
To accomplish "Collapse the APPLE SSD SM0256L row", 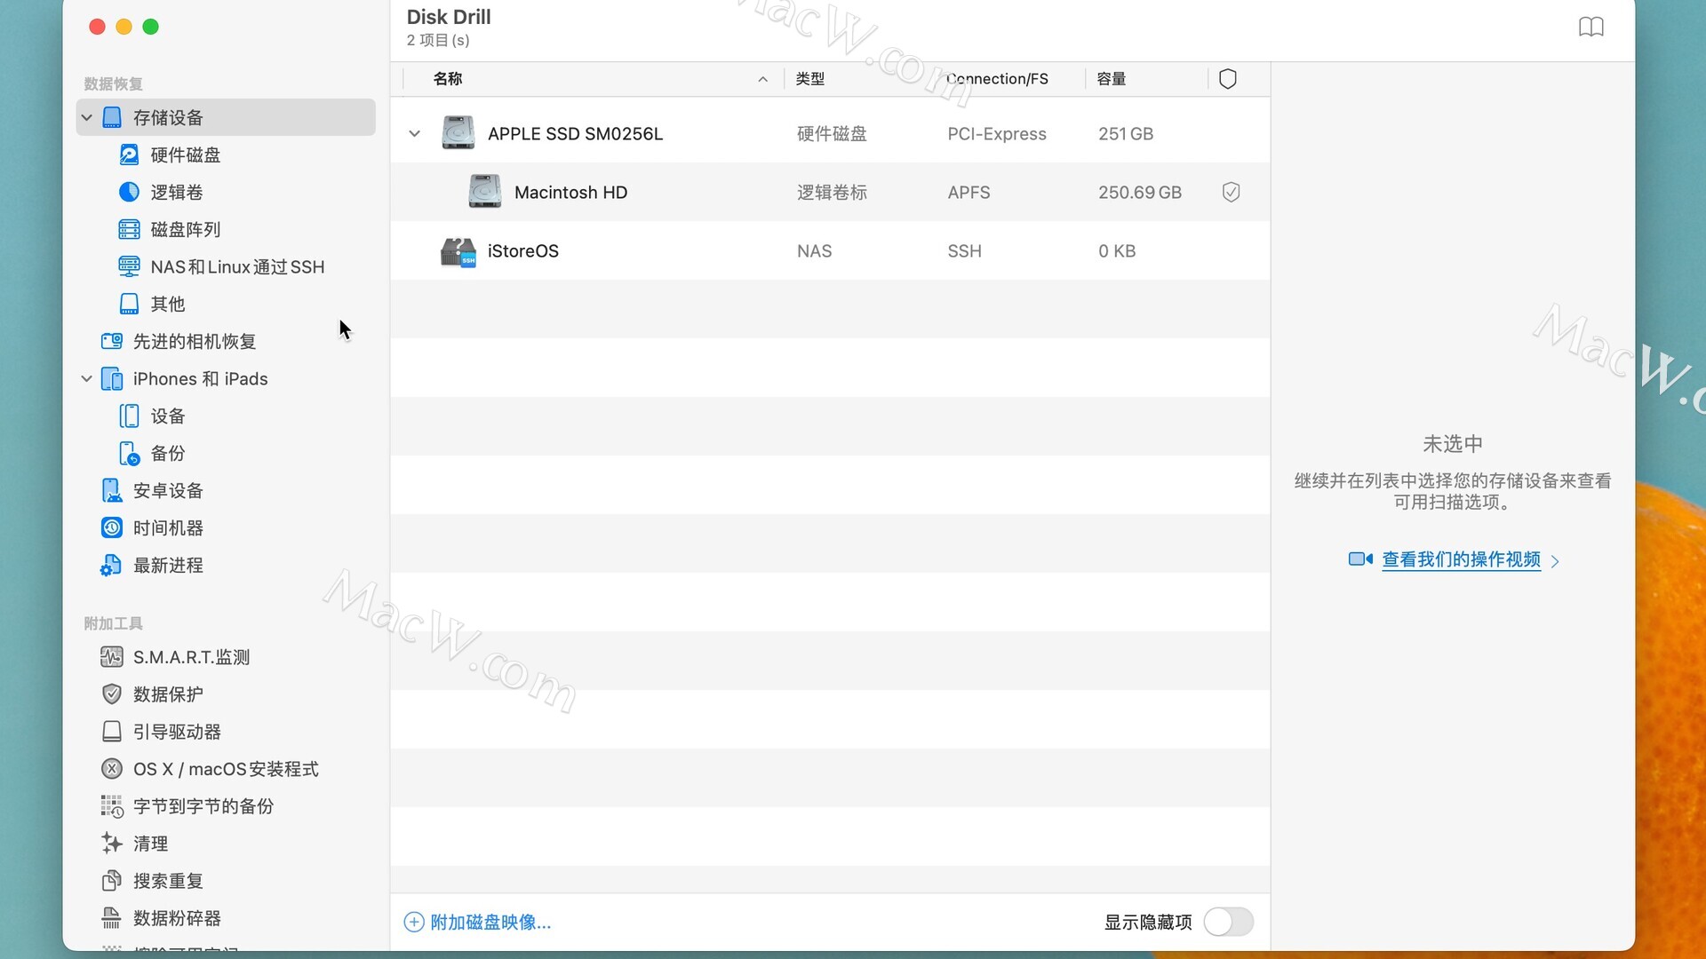I will [x=414, y=133].
